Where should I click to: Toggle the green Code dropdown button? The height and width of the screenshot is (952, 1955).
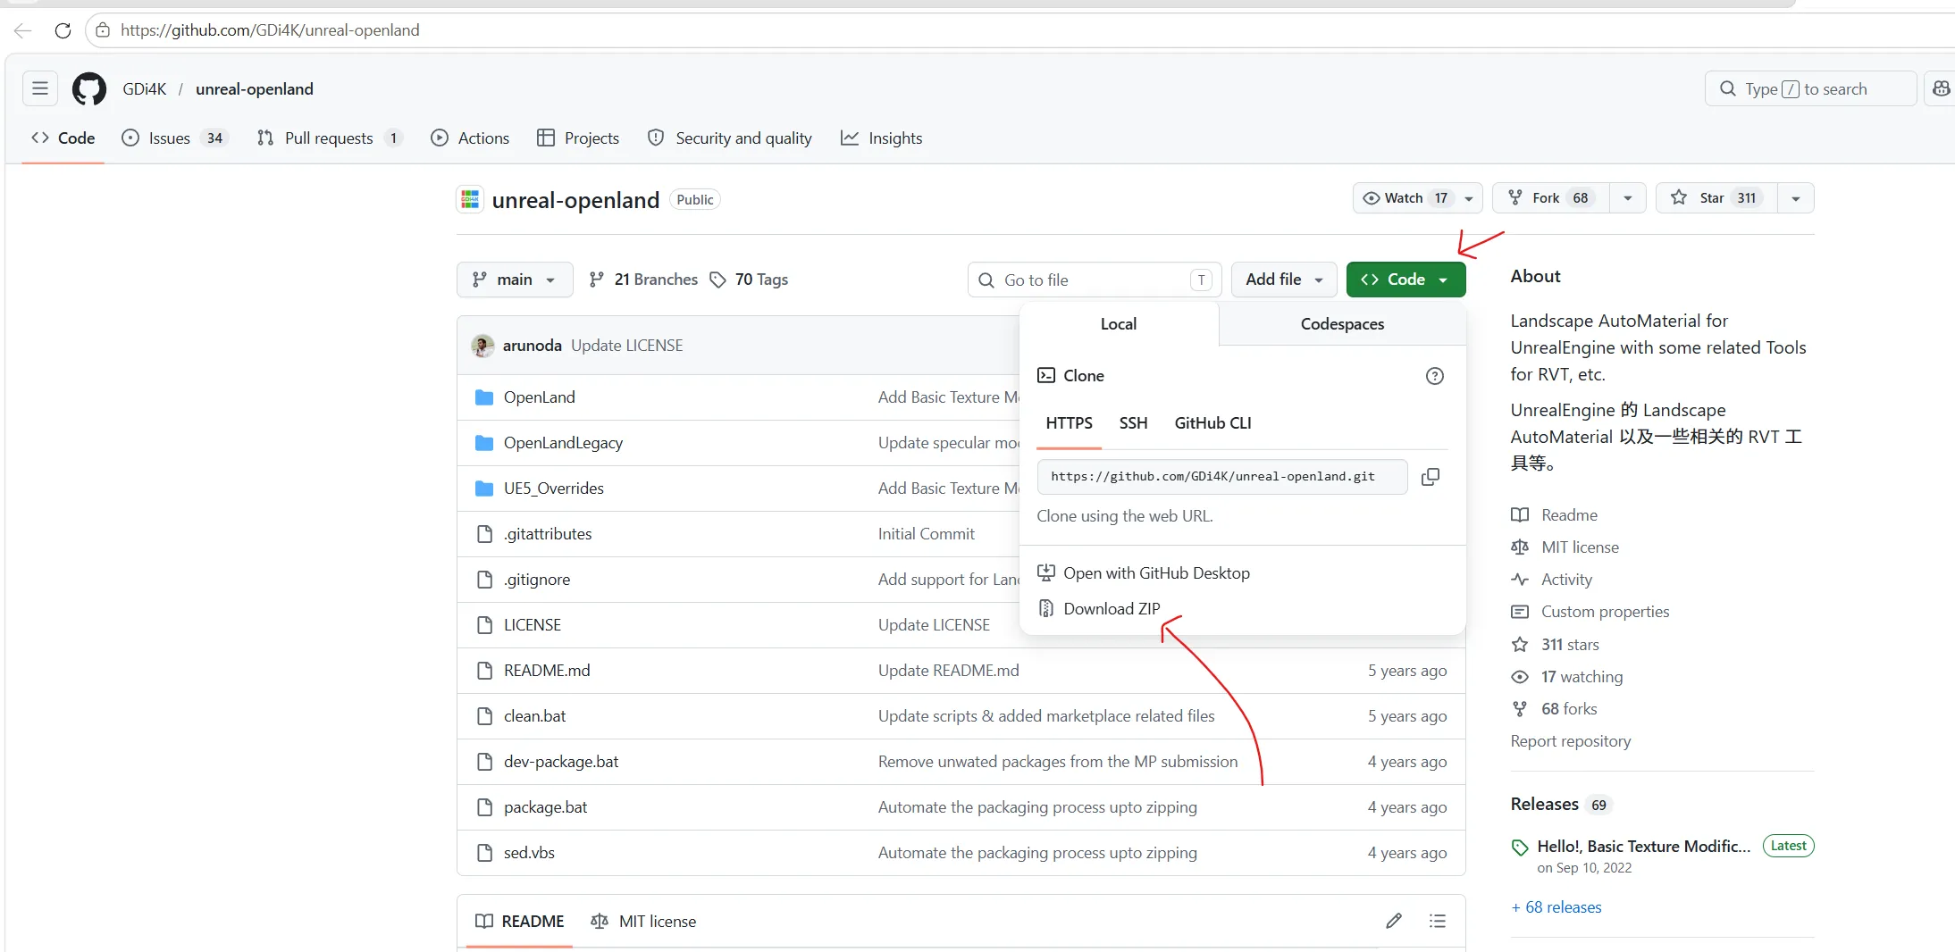[x=1405, y=280]
